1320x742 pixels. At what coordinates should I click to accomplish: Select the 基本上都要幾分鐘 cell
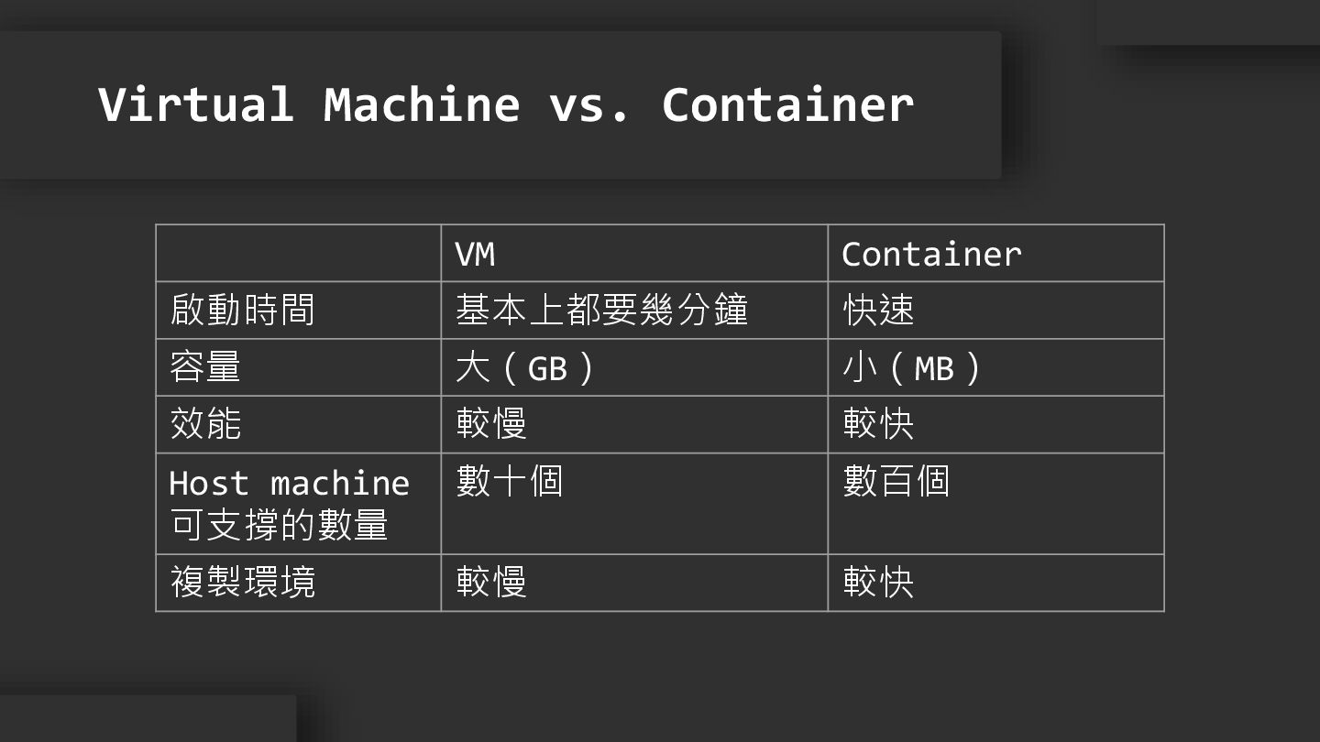(602, 311)
